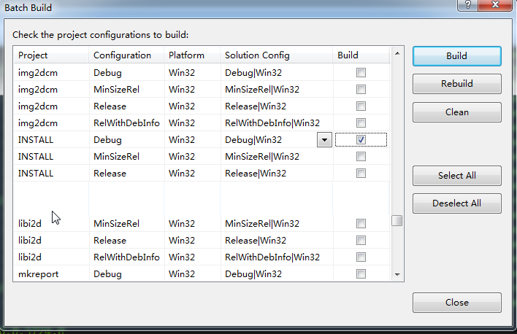Image resolution: width=517 pixels, height=334 pixels.
Task: Click Debug configuration cell for mkreport
Action: click(126, 274)
